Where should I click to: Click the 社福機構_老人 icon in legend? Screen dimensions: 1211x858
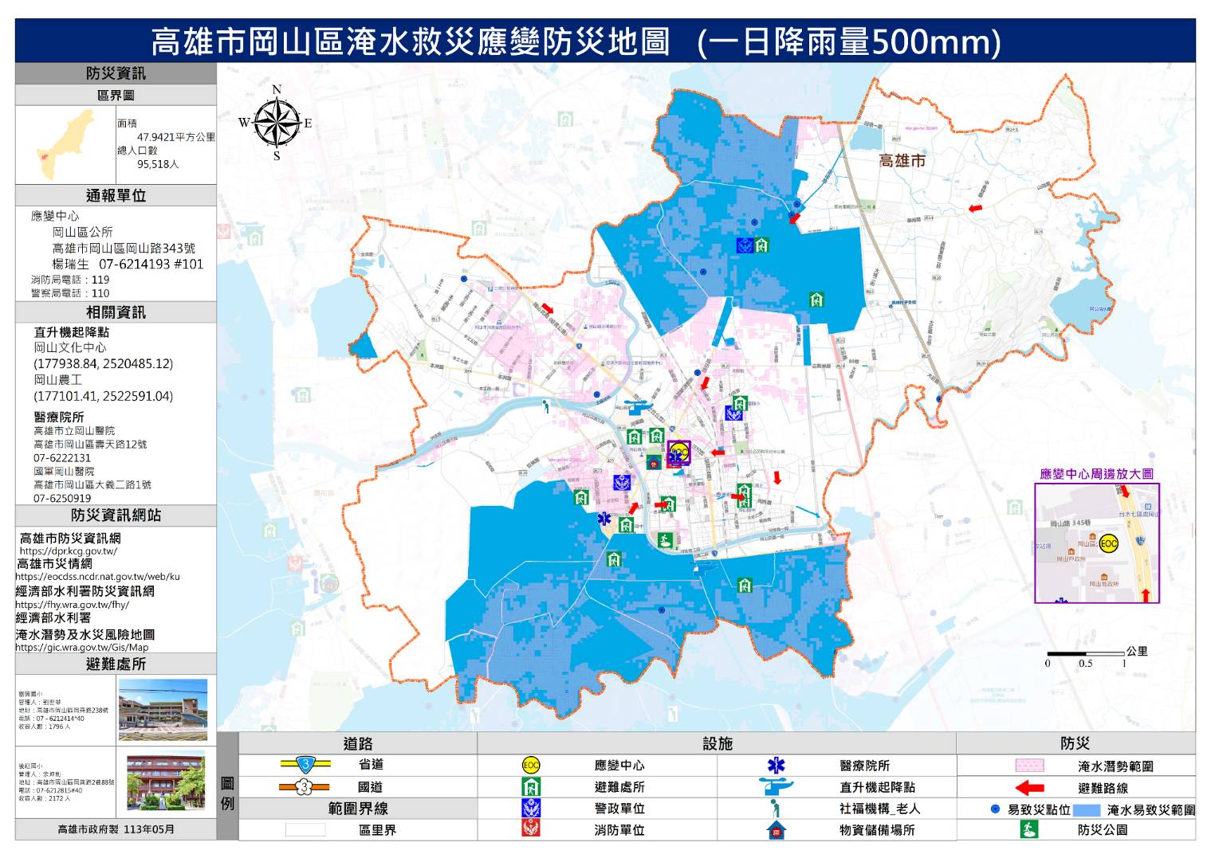tap(773, 808)
